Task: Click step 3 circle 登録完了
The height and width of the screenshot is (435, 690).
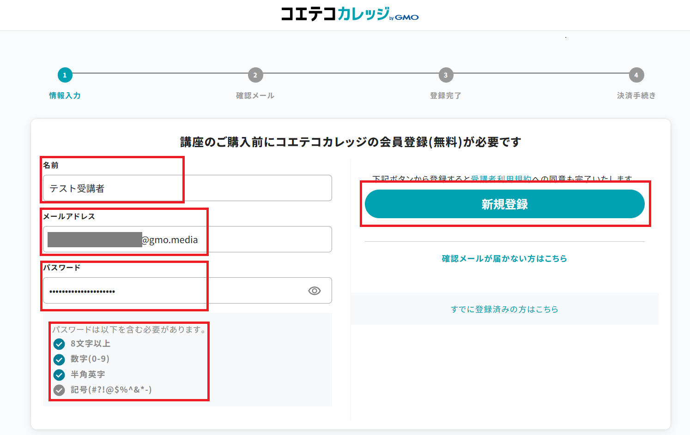Action: (446, 75)
